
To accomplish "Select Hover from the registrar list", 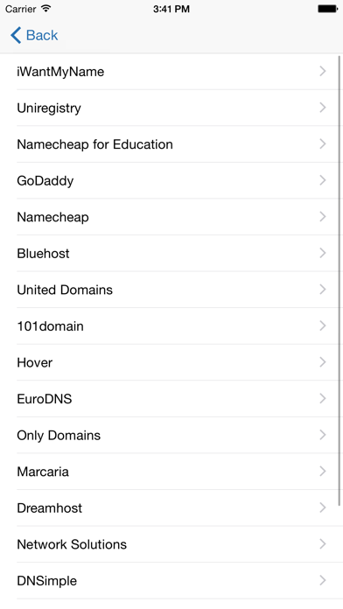I will (171, 362).
